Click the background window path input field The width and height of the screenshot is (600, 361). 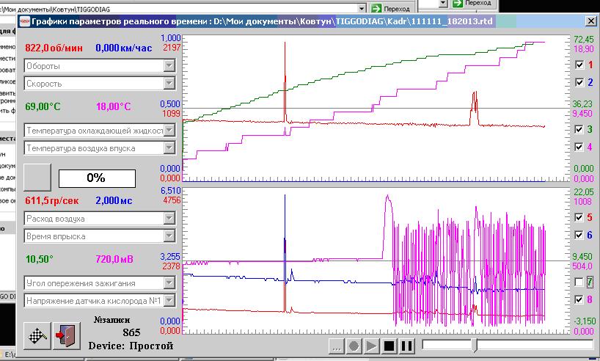click(179, 8)
